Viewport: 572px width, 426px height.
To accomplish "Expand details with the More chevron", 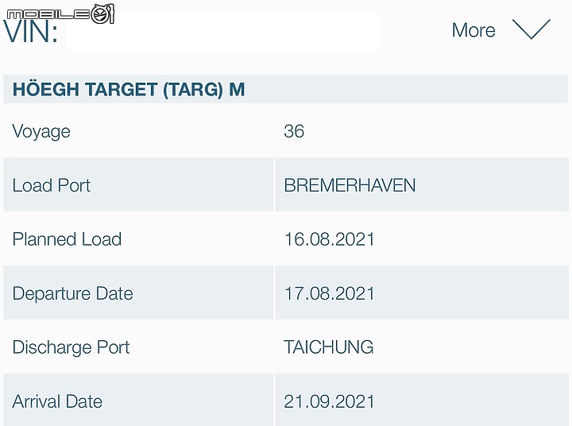I will (x=531, y=29).
